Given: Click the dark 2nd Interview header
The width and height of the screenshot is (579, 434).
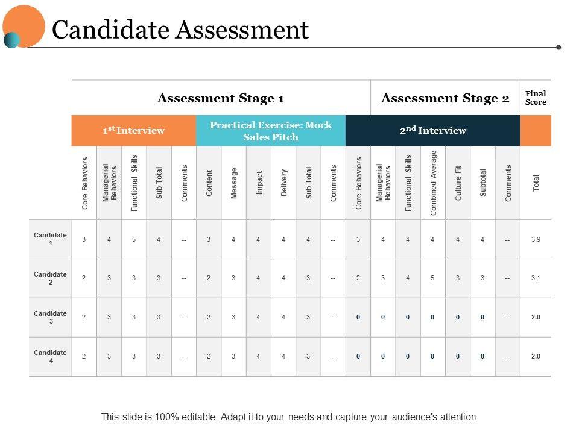Looking at the screenshot, I should click(432, 130).
